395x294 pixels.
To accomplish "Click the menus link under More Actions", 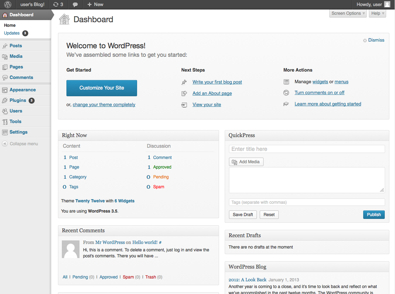I will coord(341,82).
